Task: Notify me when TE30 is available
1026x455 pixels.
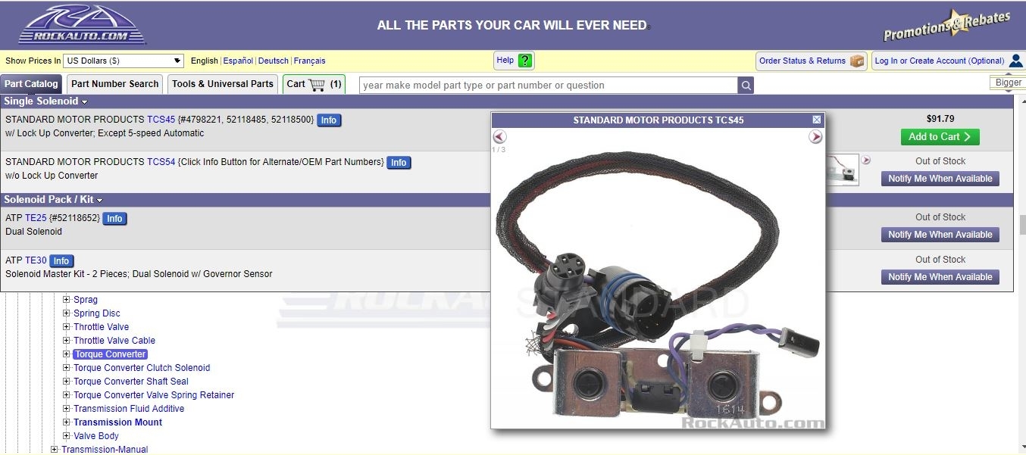Action: [940, 277]
